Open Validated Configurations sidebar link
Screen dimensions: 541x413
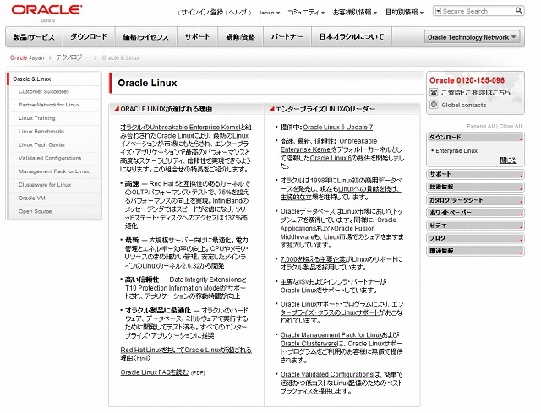tap(50, 158)
